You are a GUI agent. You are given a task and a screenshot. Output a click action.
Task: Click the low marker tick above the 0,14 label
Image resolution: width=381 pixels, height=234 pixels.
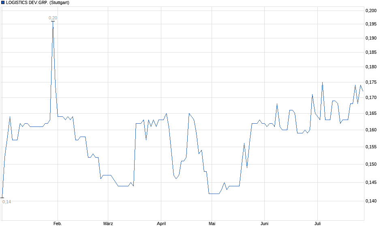2,198
